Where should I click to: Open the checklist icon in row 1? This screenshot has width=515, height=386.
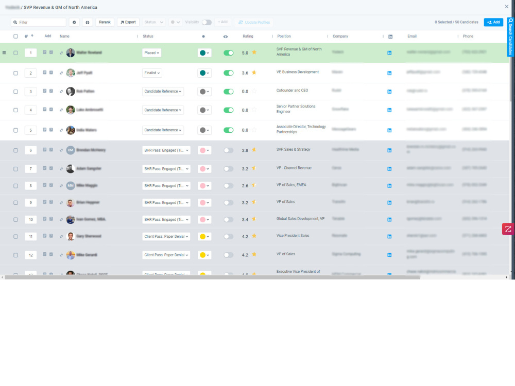(51, 52)
